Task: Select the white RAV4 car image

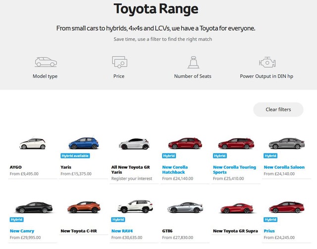Action: (135, 206)
